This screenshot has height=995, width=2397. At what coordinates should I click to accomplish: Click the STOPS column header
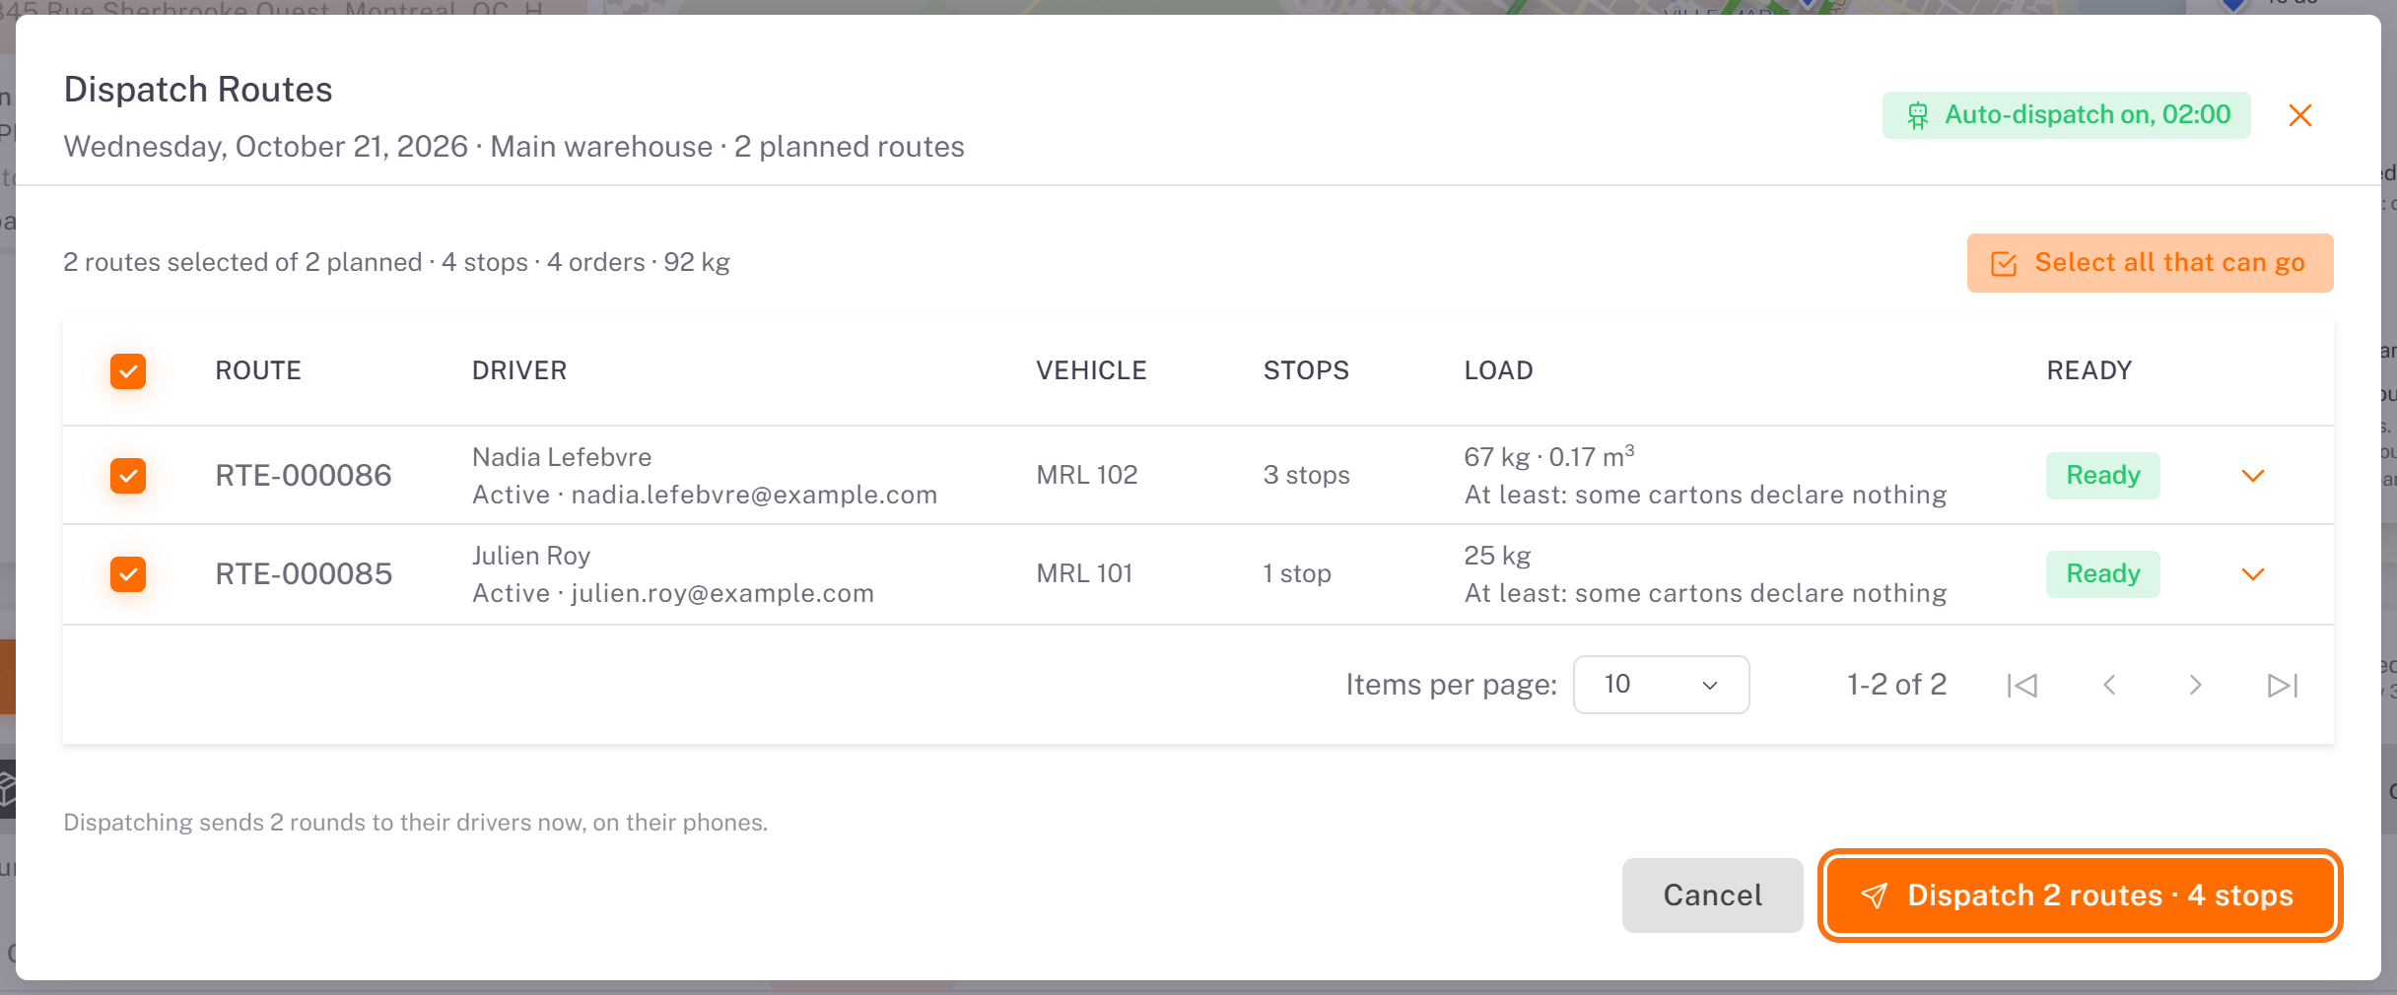pos(1306,371)
